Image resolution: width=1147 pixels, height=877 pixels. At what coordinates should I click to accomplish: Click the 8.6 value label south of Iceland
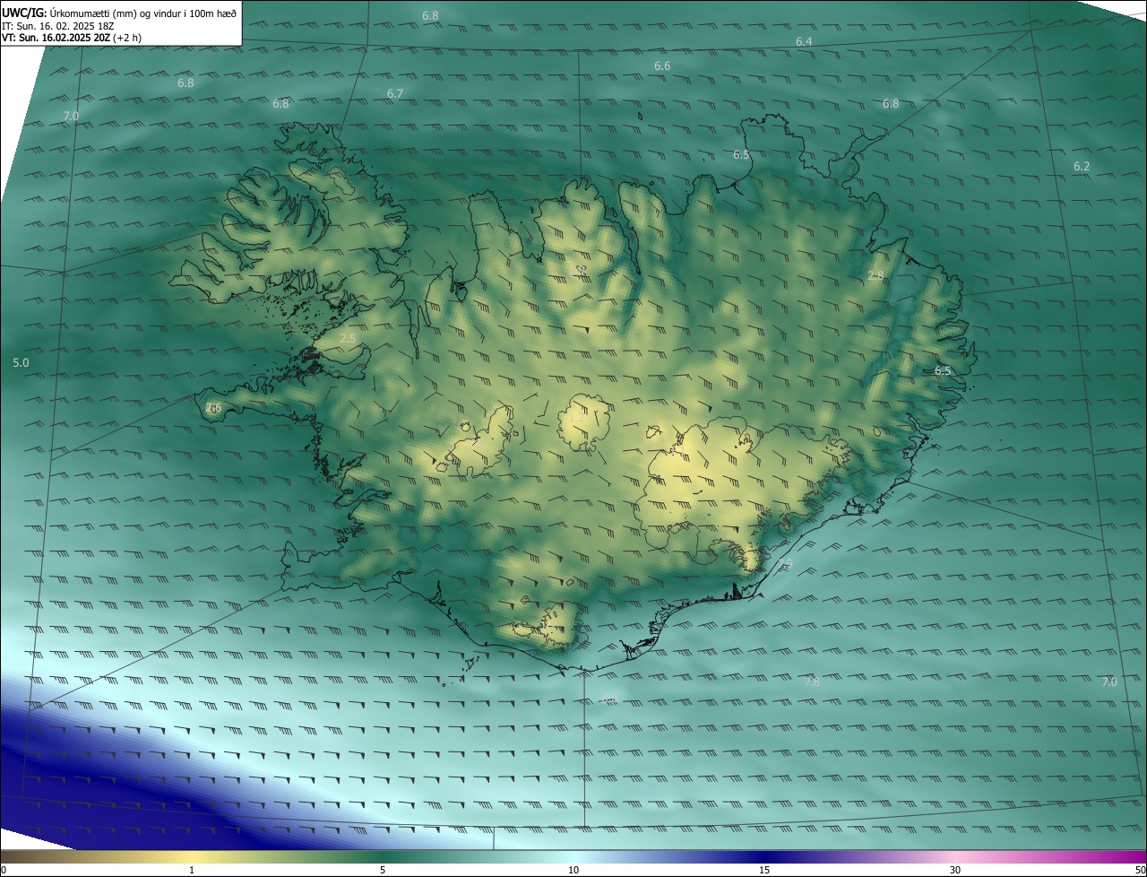(608, 699)
